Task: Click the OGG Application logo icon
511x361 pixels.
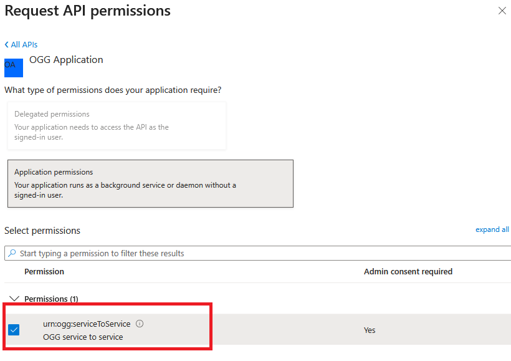Action: [x=13, y=66]
